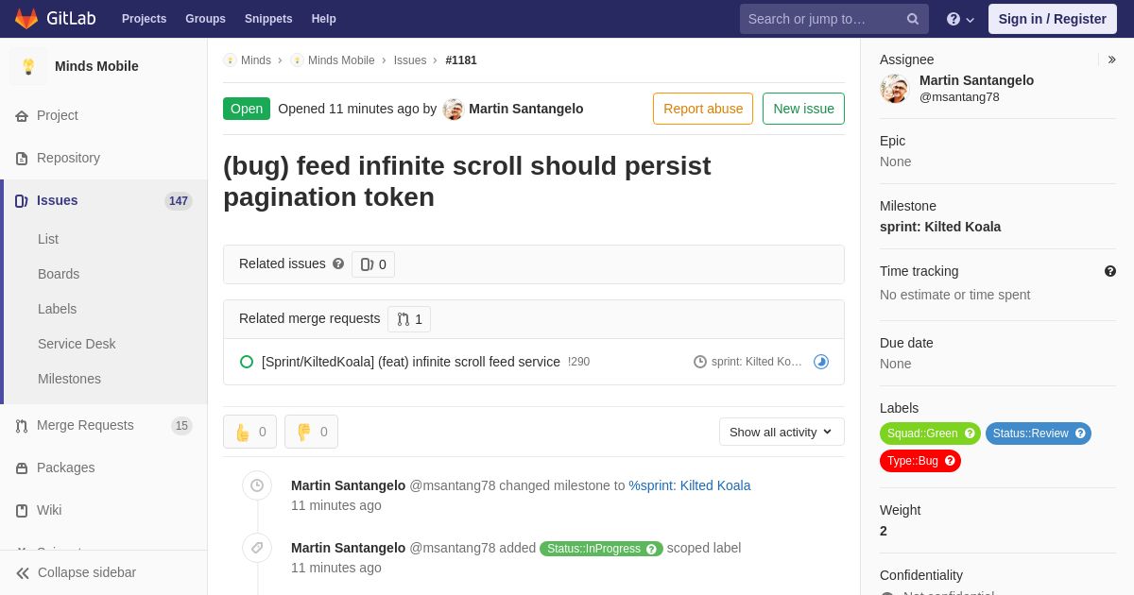The width and height of the screenshot is (1134, 595).
Task: Click the red Type::Bug label
Action: (x=920, y=461)
